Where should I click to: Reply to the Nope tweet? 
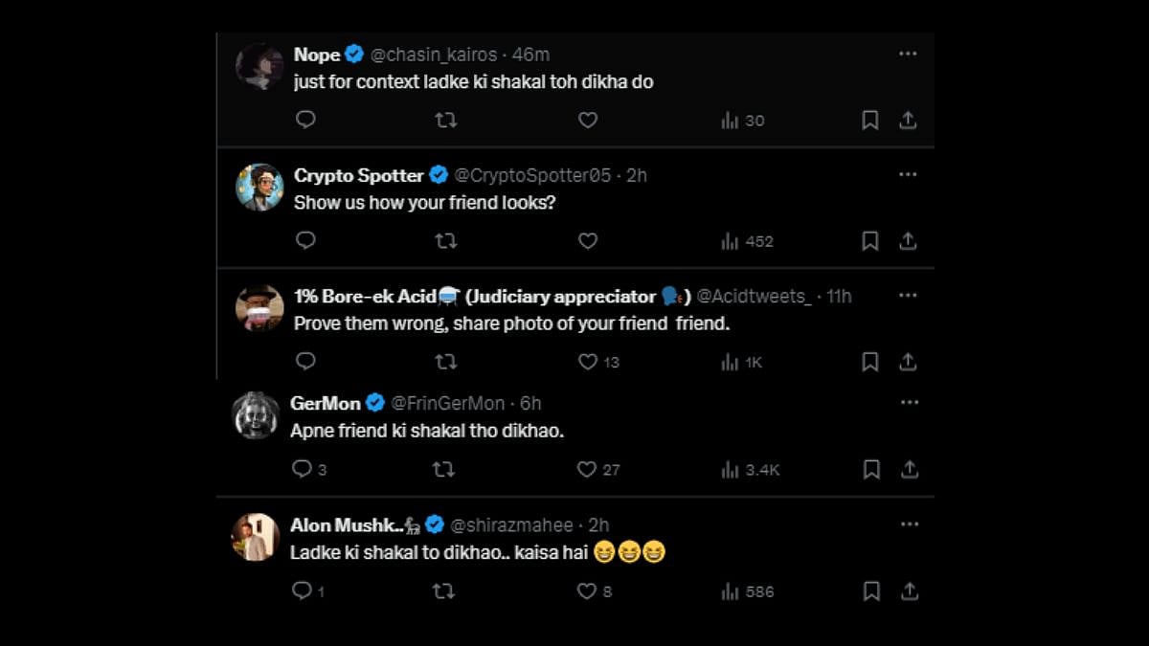tap(305, 120)
